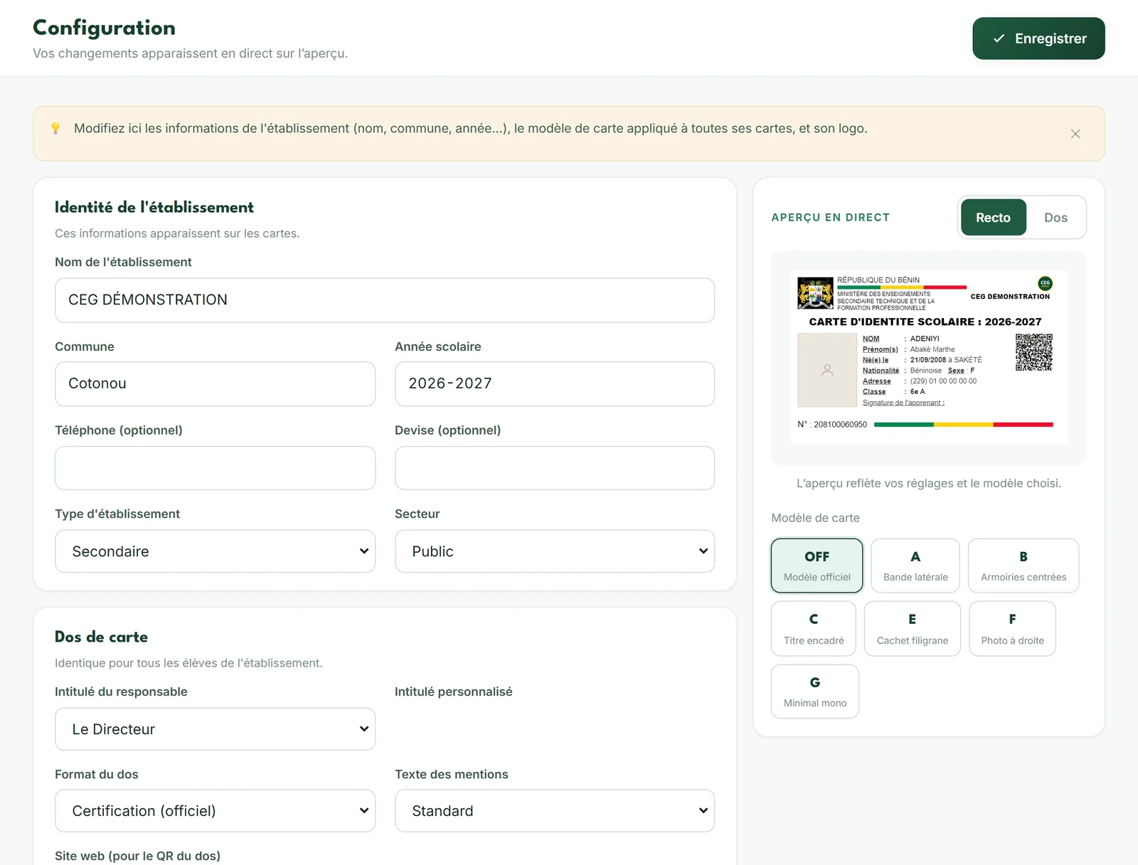Open Format du dos dropdown
Image resolution: width=1138 pixels, height=865 pixels.
pyautogui.click(x=215, y=811)
